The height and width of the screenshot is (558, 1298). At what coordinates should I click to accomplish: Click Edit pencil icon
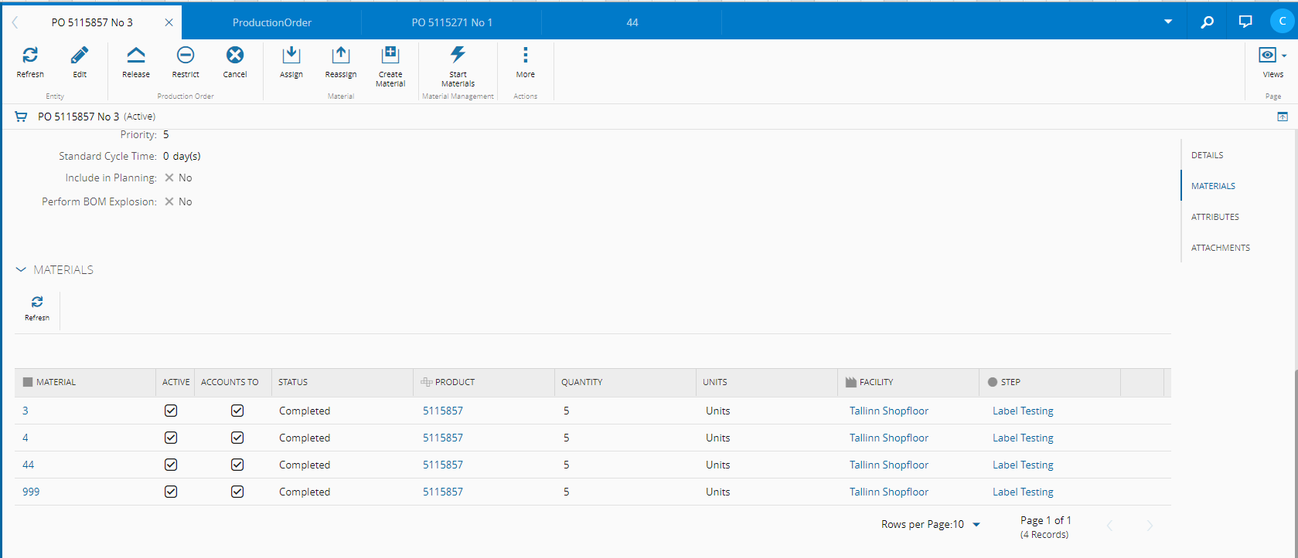[80, 56]
